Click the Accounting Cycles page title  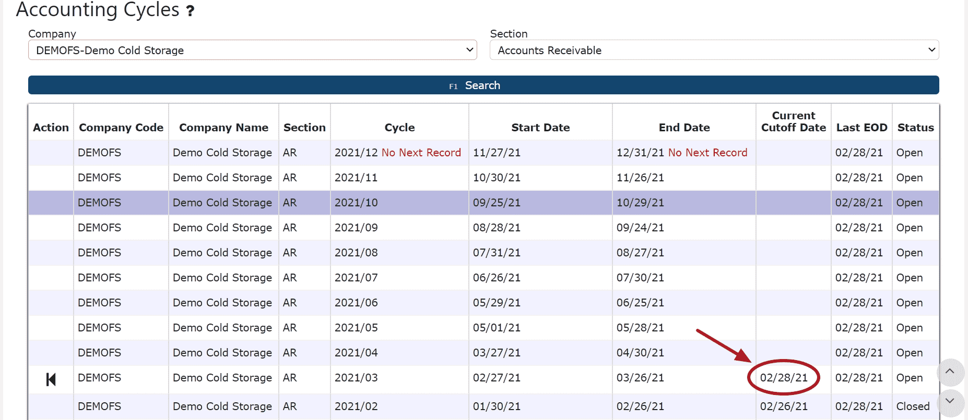[x=98, y=10]
